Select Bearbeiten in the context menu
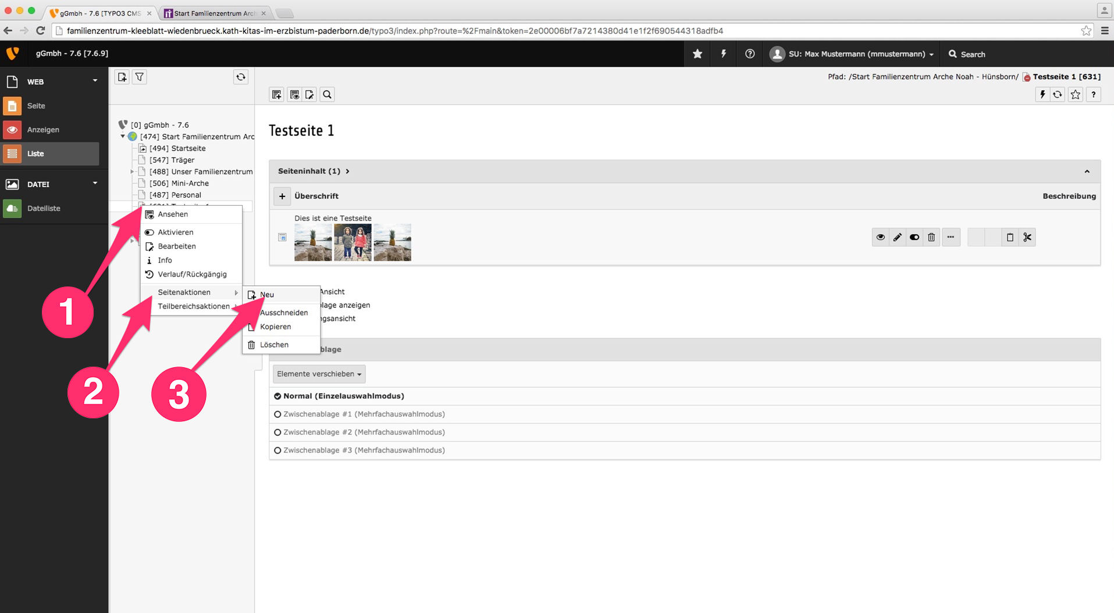Screen dimensions: 1114x613 pos(177,246)
